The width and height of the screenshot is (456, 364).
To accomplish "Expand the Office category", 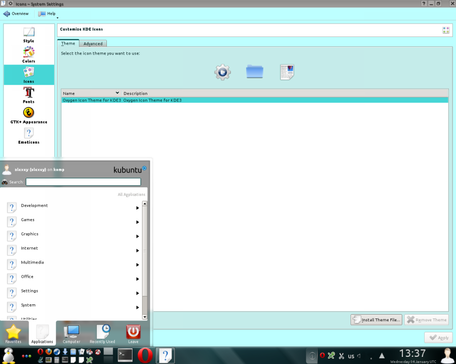I will click(73, 279).
